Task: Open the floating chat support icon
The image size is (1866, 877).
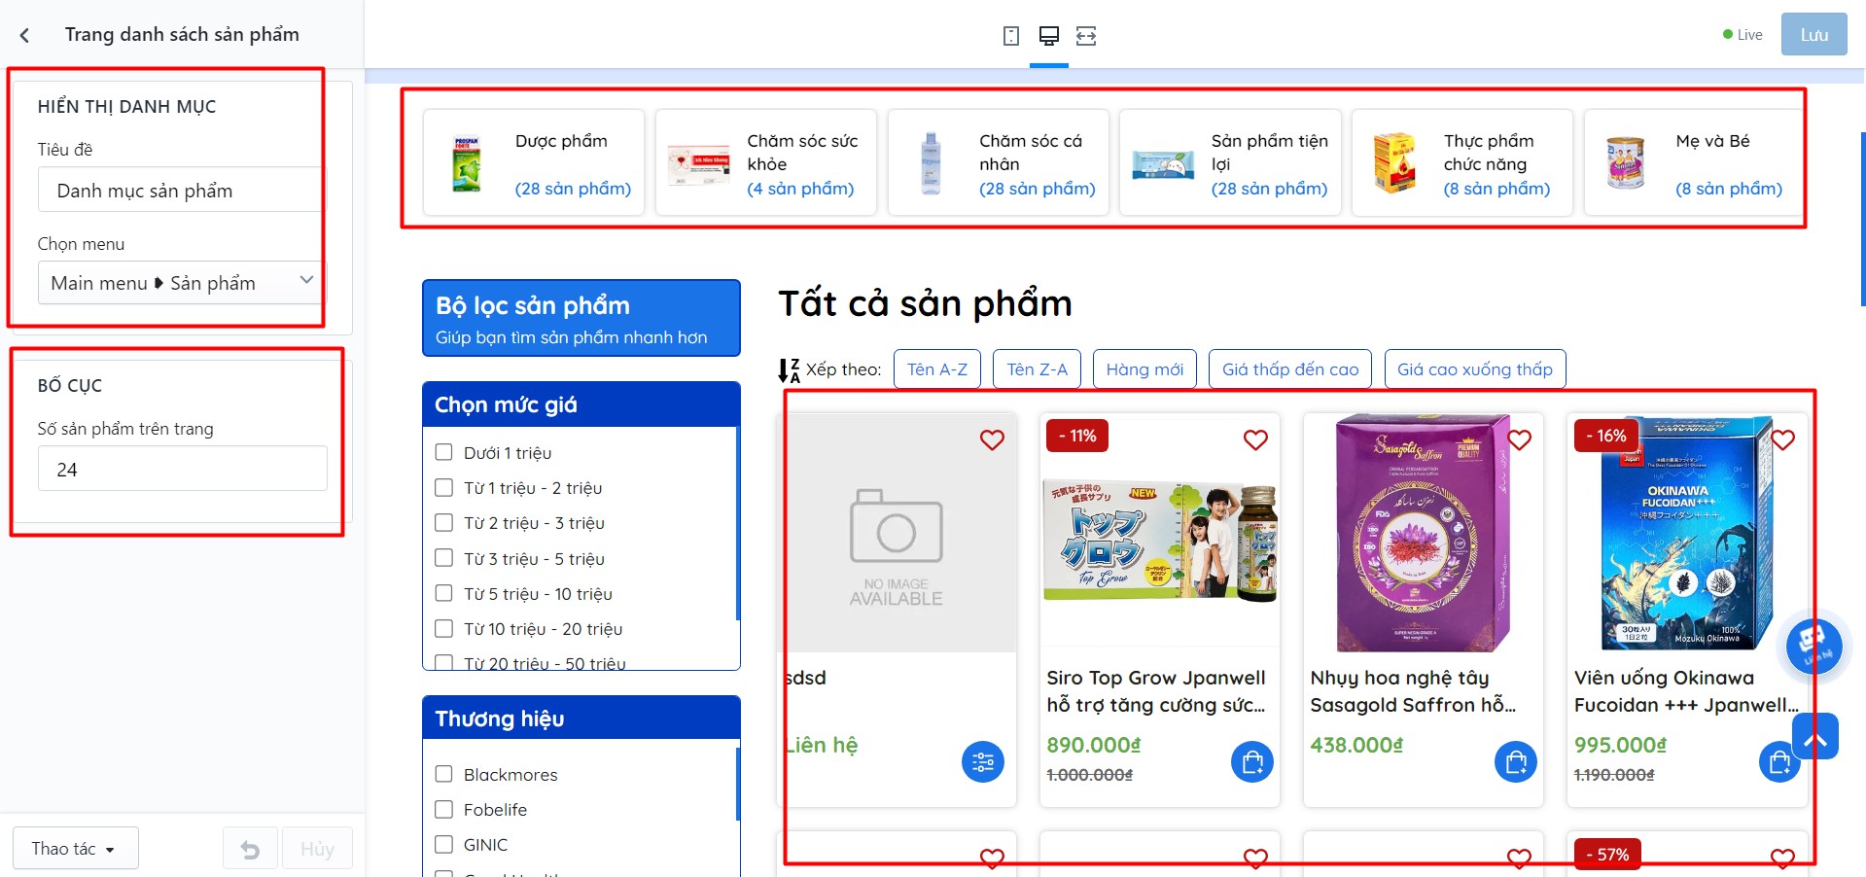Action: pyautogui.click(x=1814, y=647)
